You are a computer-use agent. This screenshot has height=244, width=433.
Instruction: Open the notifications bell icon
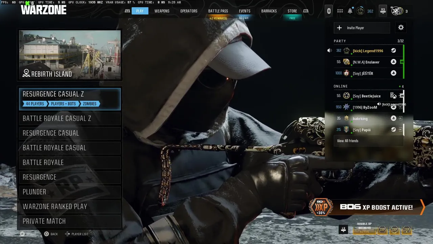tap(350, 11)
